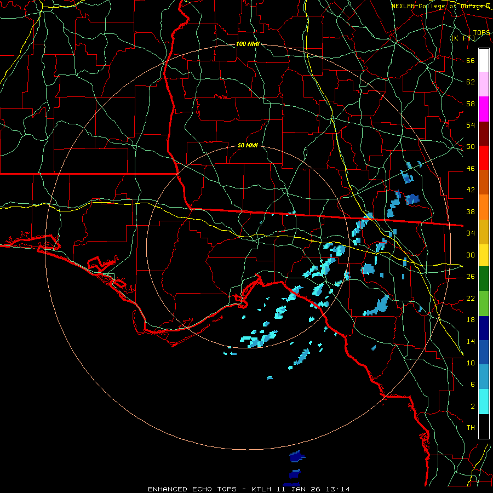Click the yellow legend swatch
493x493 pixels.
pos(484,255)
